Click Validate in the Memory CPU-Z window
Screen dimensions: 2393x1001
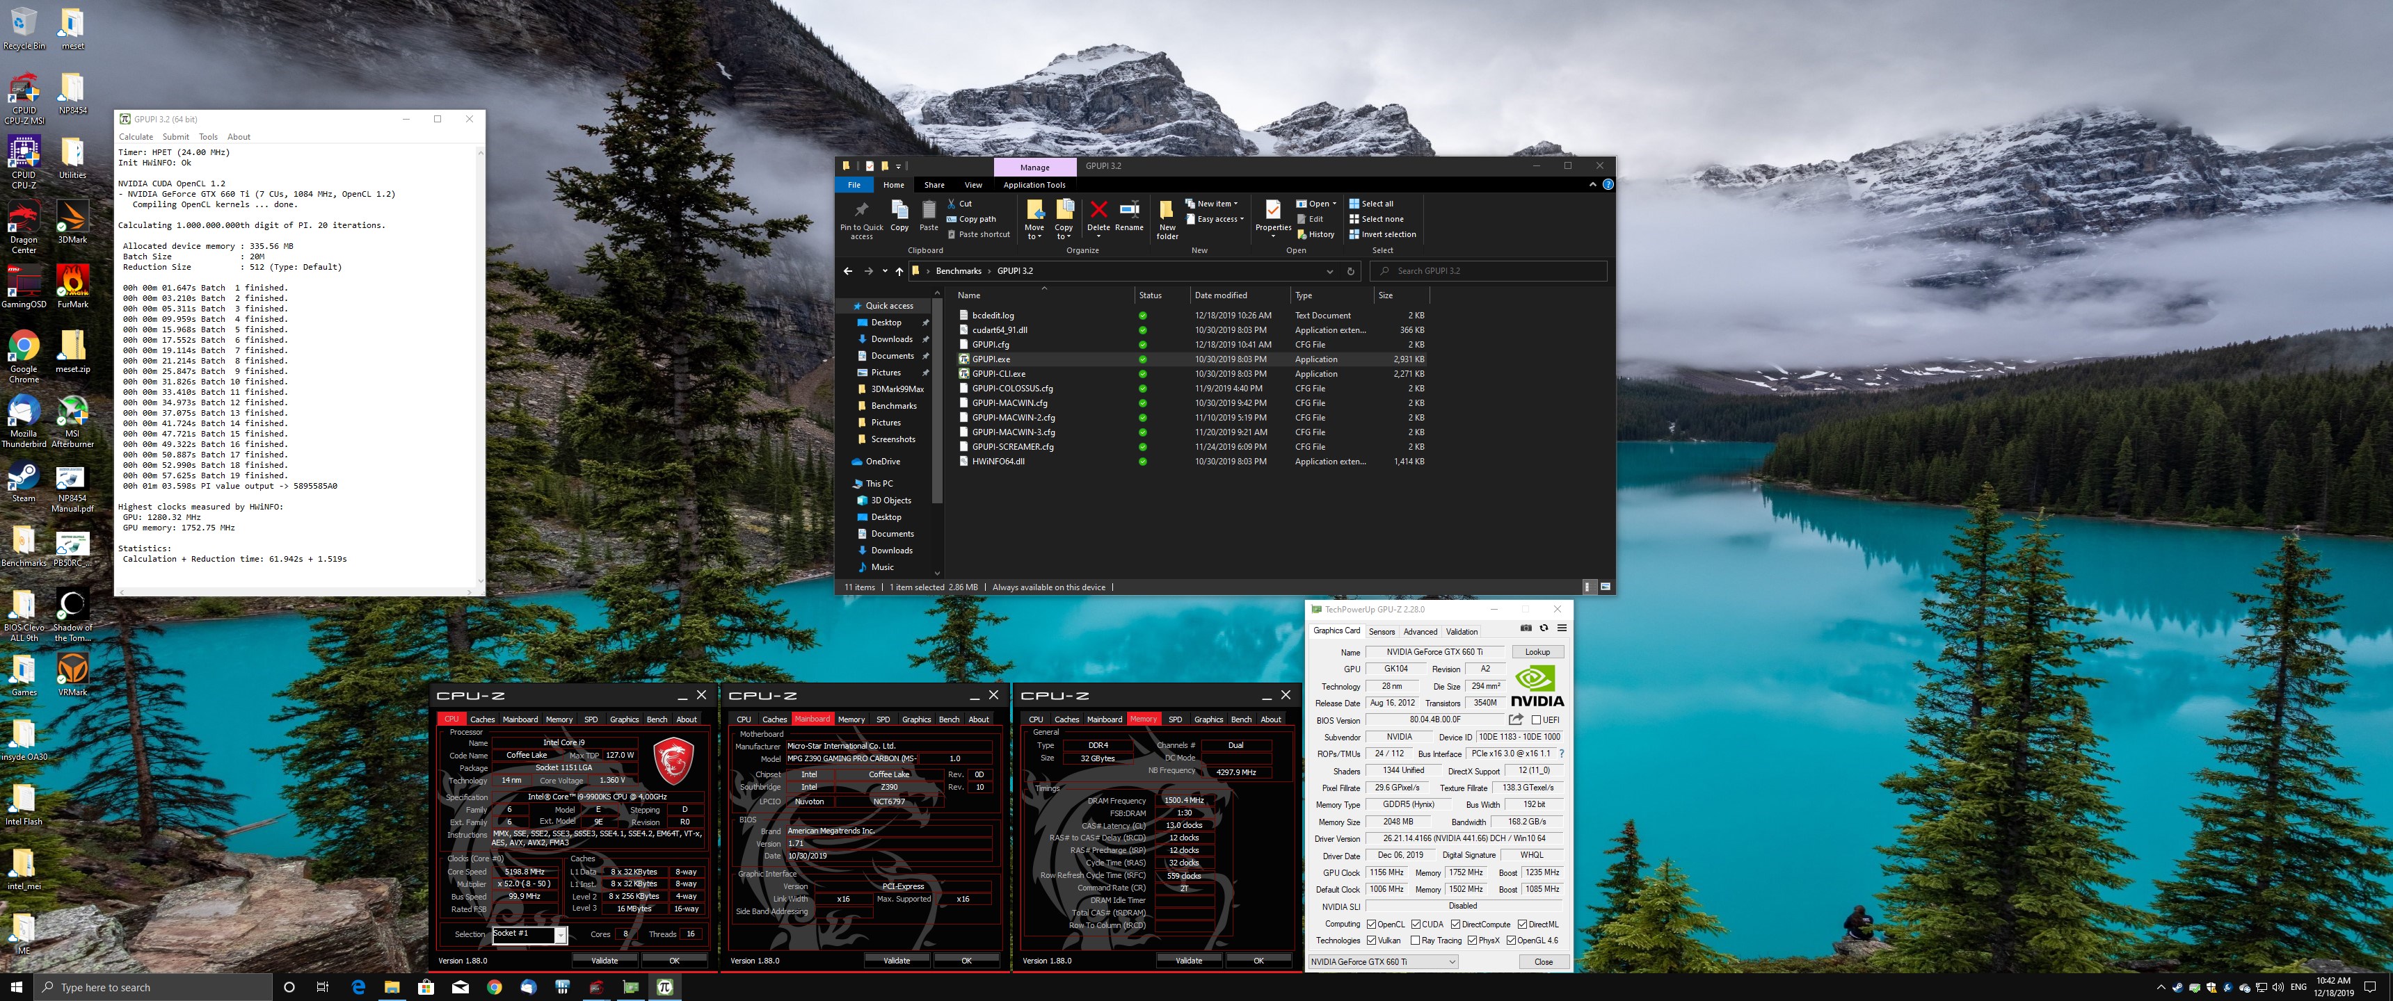tap(1188, 961)
